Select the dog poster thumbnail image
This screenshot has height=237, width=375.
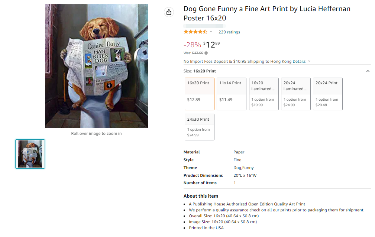(x=30, y=154)
